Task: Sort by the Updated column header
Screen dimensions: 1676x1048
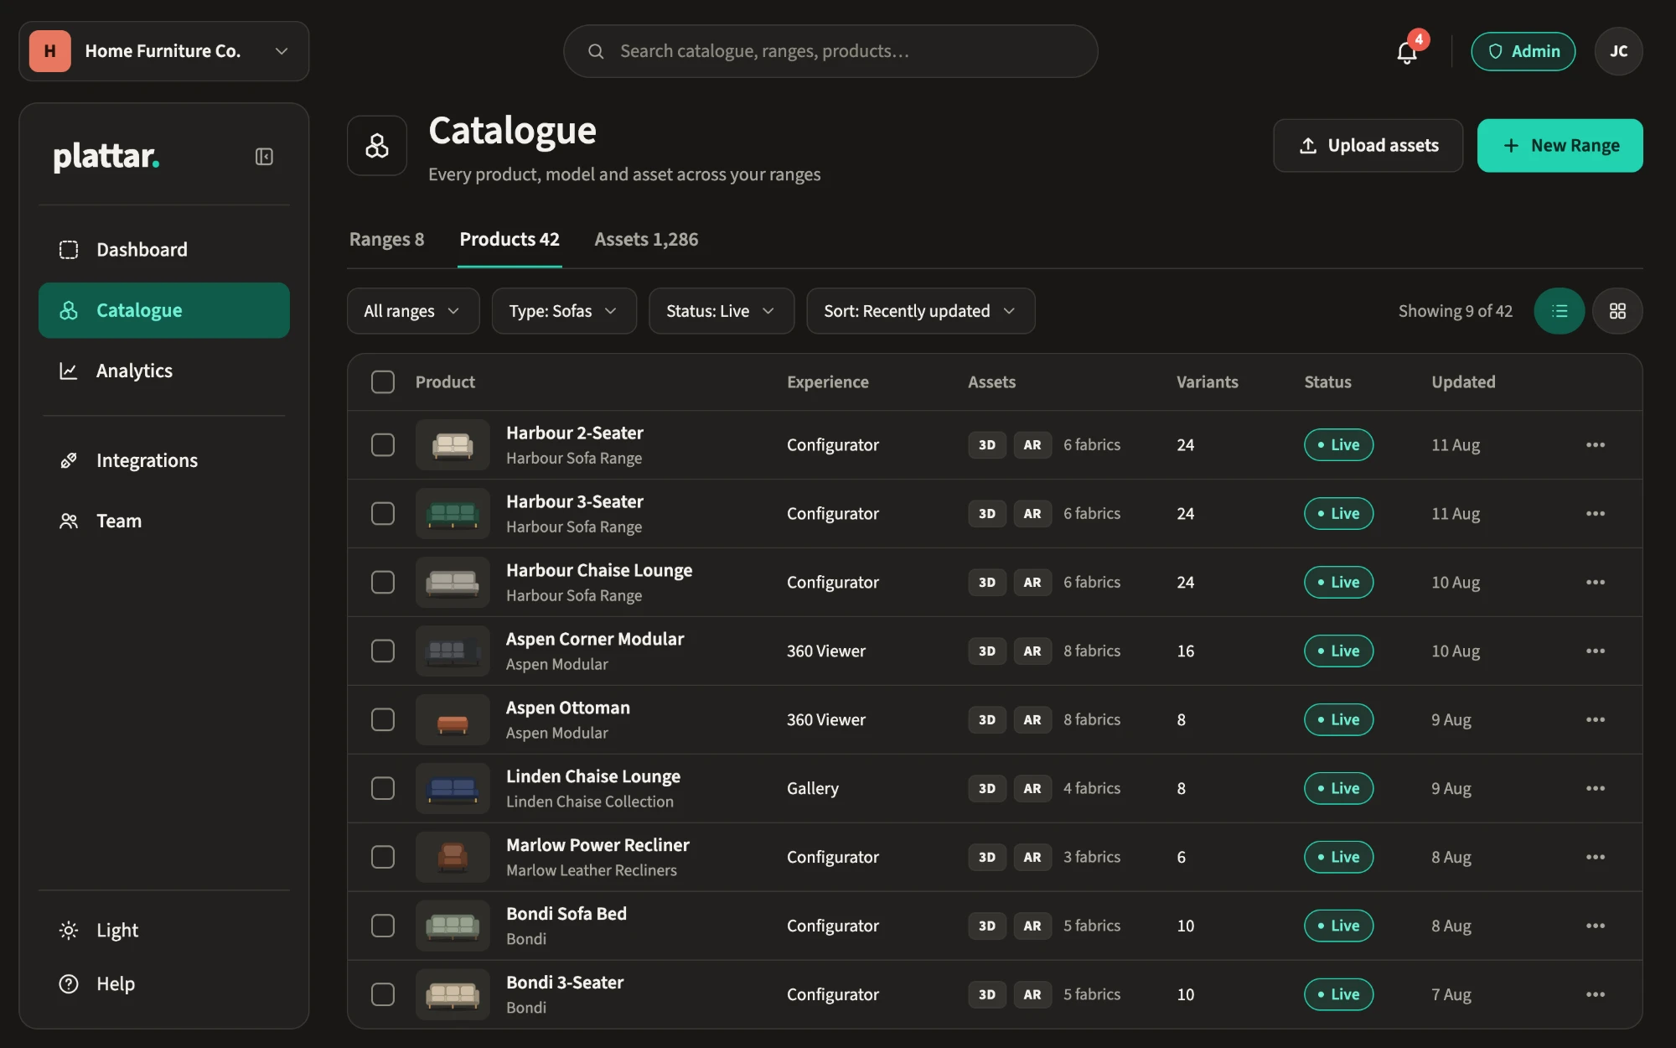Action: [1463, 382]
